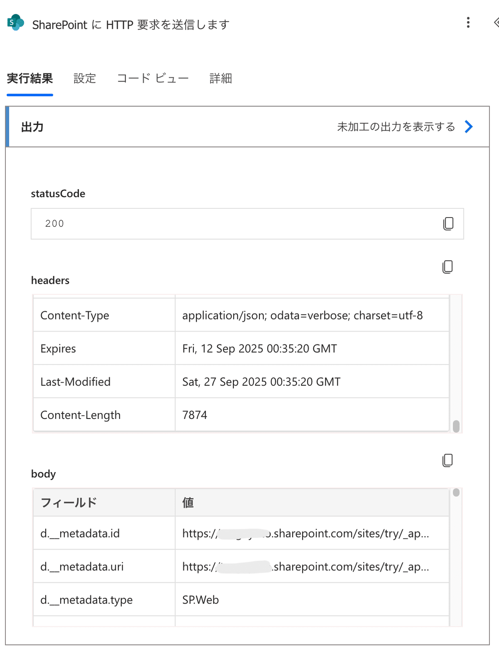Select the d.__metadata.uri URL value
Screen dimensions: 499x651
pyautogui.click(x=306, y=567)
